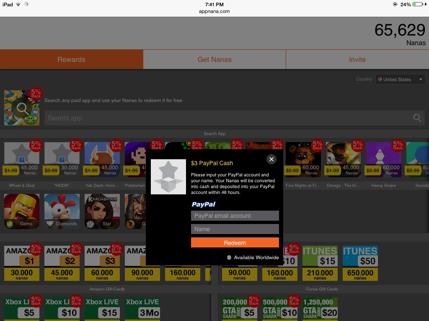Screen dimensions: 429x321
Task: Open the Invite tab
Action: click(357, 59)
